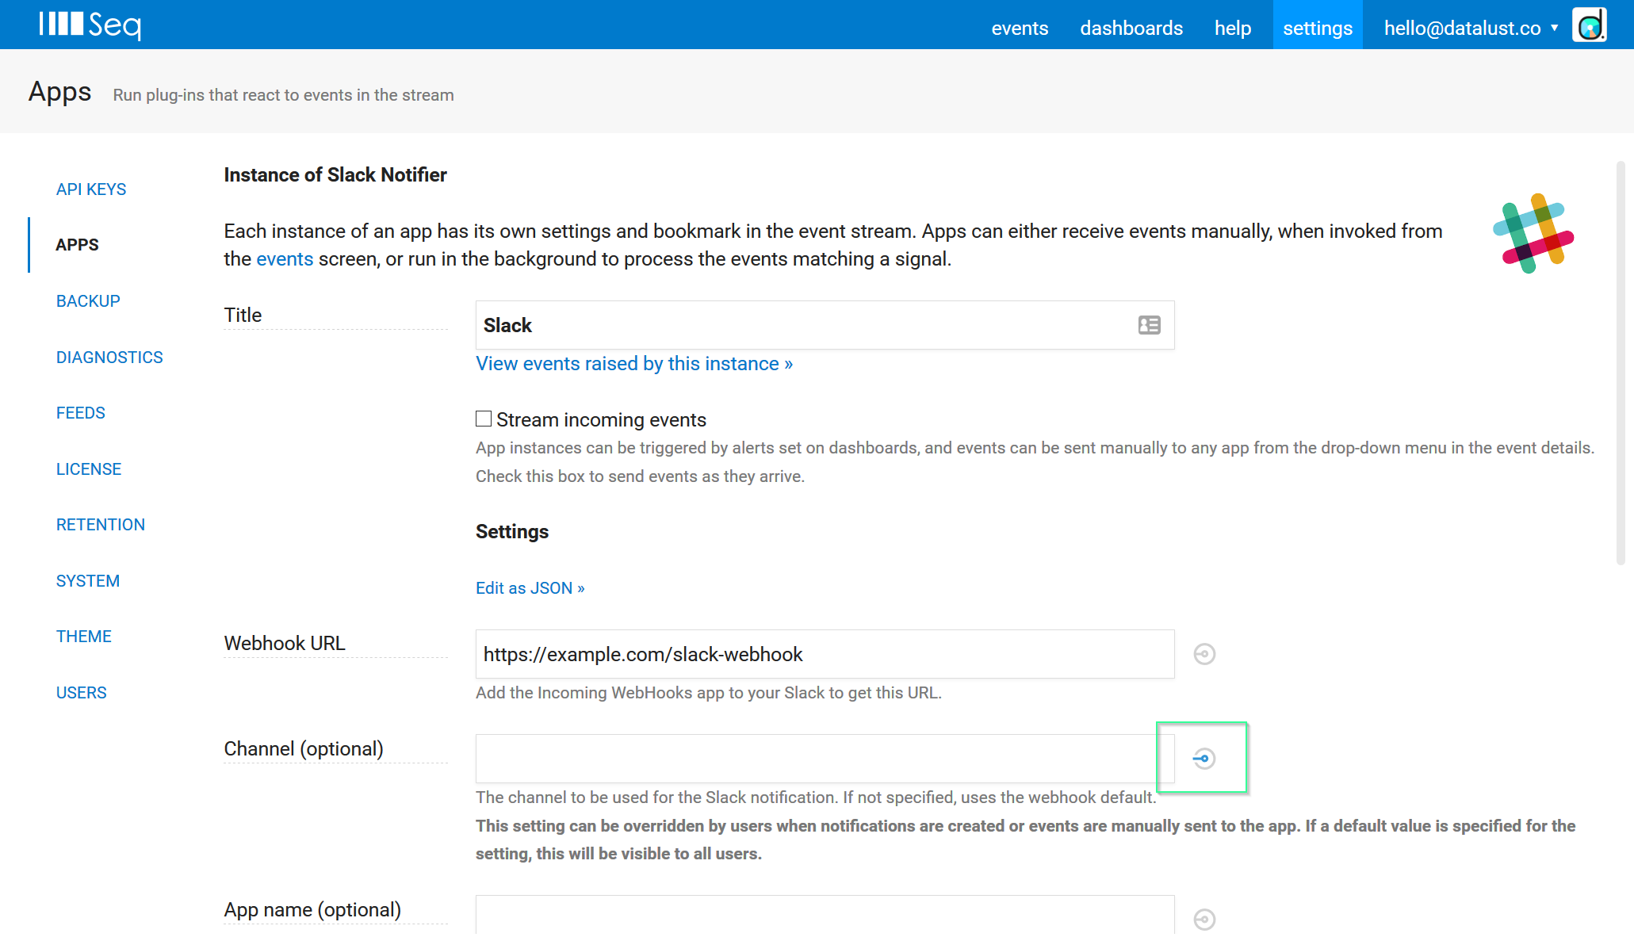The height and width of the screenshot is (941, 1634).
Task: Click View events raised by this instance
Action: (634, 364)
